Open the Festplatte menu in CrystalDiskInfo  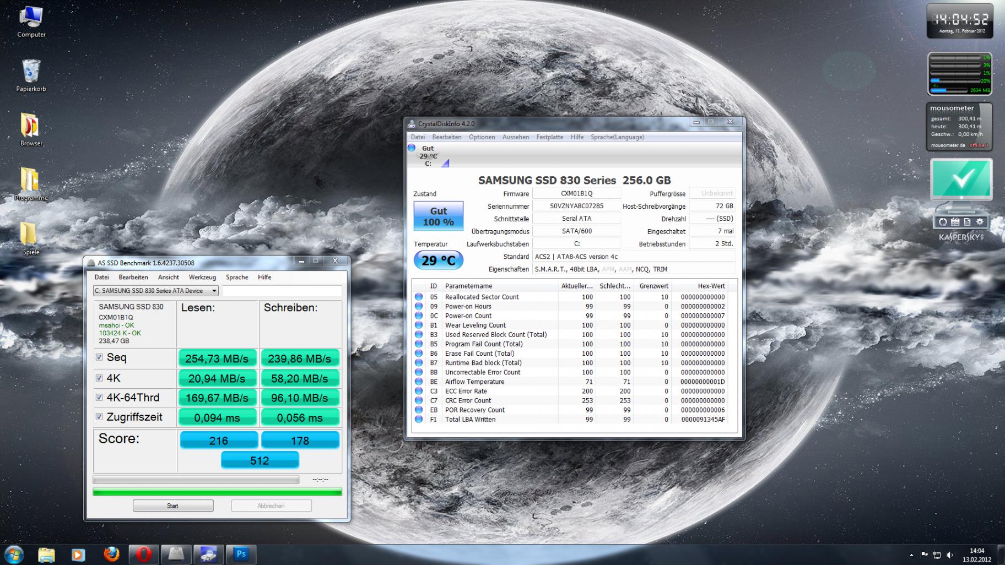pyautogui.click(x=550, y=137)
